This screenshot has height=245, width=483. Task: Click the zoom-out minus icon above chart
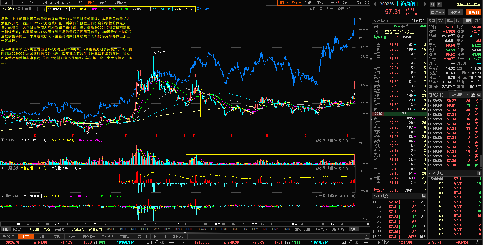tap(275, 3)
